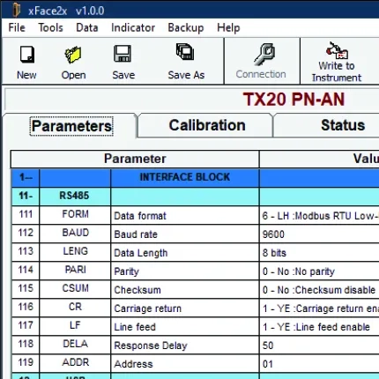
Task: Open the Indicator menu
Action: (133, 27)
